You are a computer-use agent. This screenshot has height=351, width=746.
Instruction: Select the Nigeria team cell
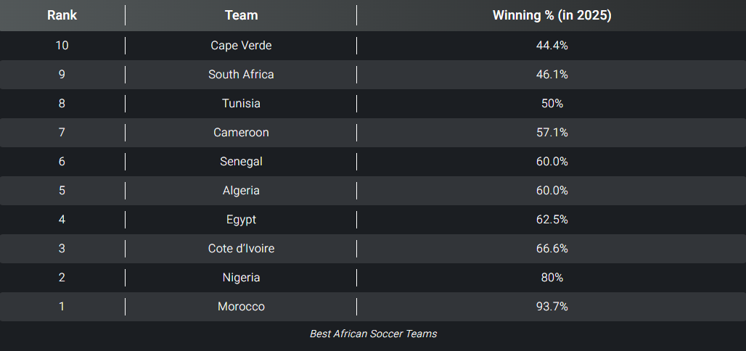click(x=241, y=278)
